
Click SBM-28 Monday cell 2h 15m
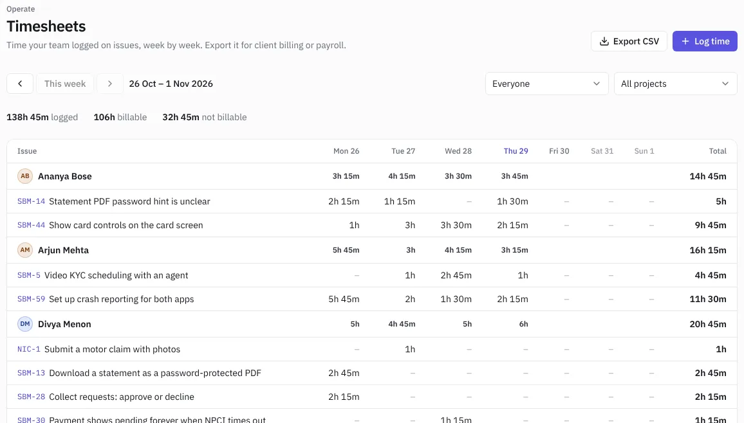[x=344, y=397]
